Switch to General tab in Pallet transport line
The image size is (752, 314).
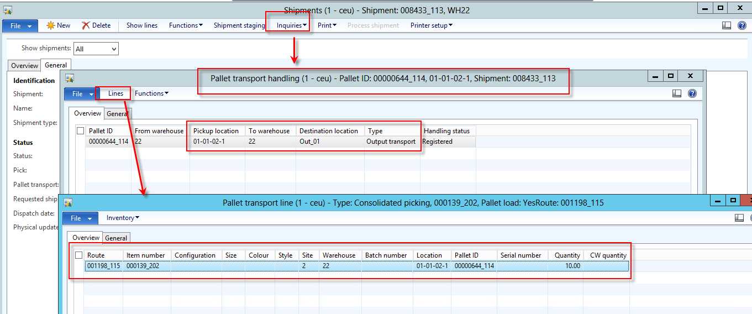click(x=116, y=238)
